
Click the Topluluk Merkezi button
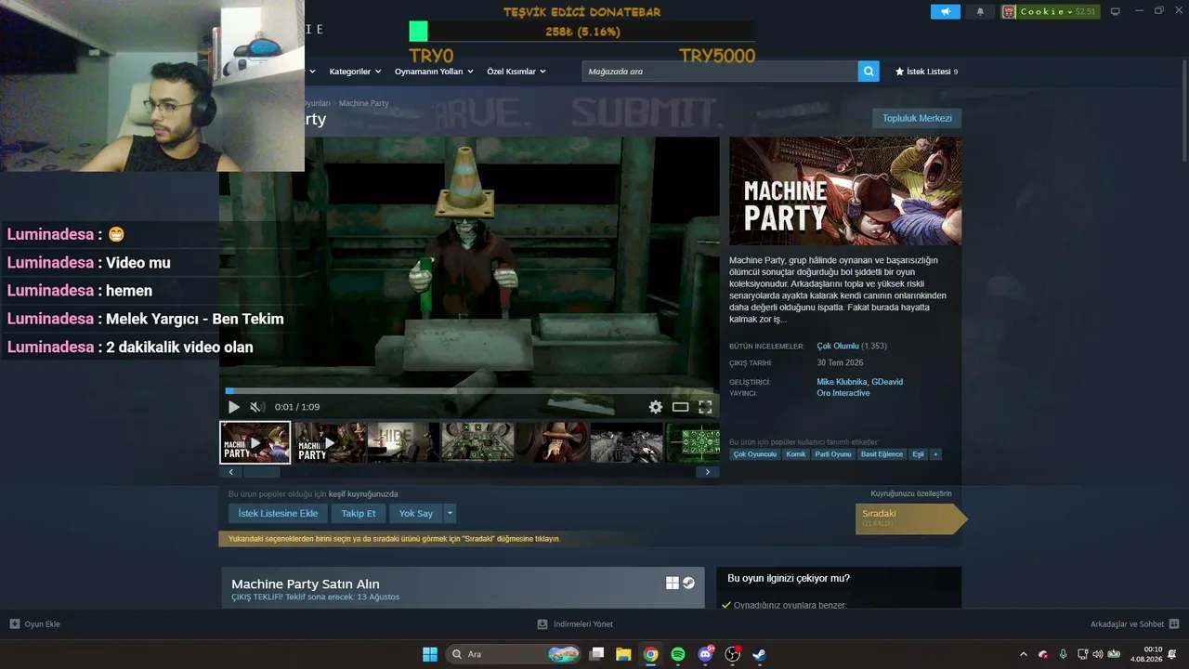click(x=917, y=118)
